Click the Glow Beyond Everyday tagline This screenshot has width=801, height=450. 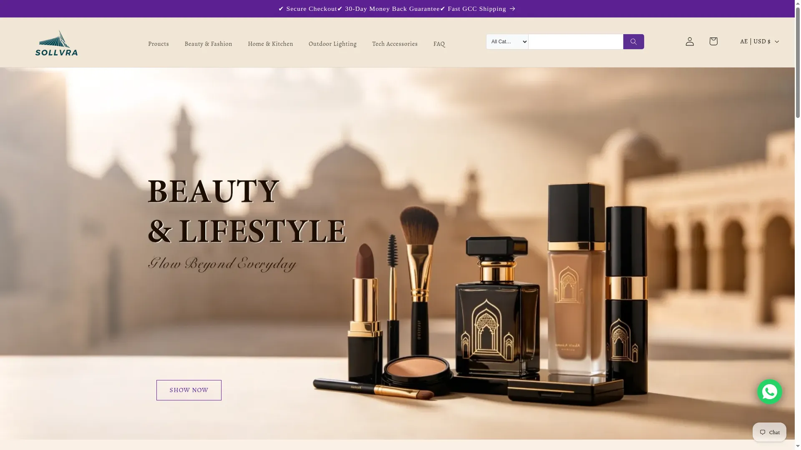click(x=222, y=264)
